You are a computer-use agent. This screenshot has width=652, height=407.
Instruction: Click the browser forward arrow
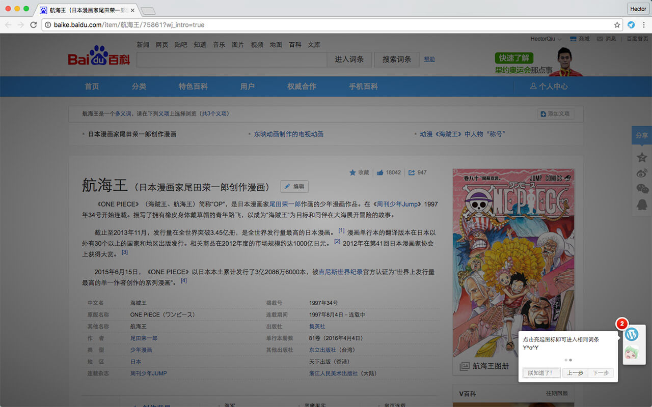pos(21,24)
